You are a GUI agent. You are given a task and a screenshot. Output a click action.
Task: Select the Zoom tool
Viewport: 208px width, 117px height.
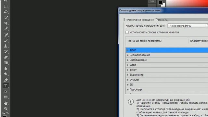[6, 109]
